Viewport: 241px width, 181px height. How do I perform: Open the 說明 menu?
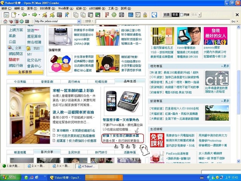(x=126, y=8)
